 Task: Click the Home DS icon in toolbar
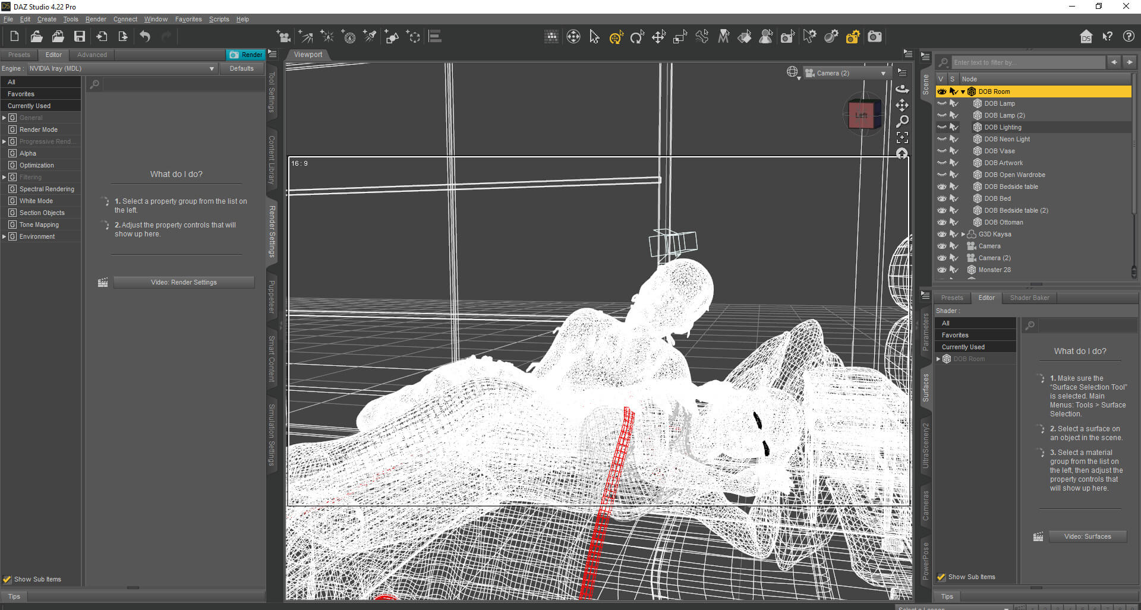[x=1086, y=37]
